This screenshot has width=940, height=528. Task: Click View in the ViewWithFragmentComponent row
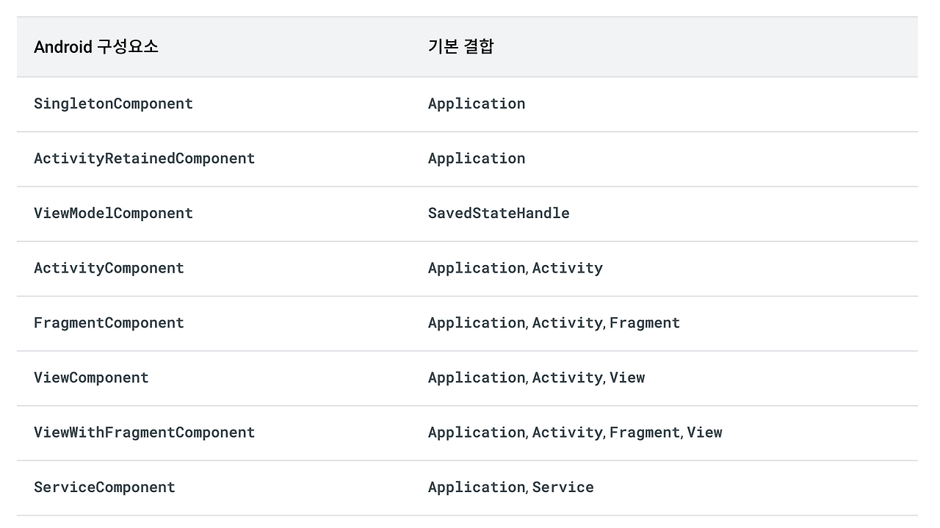(x=705, y=433)
